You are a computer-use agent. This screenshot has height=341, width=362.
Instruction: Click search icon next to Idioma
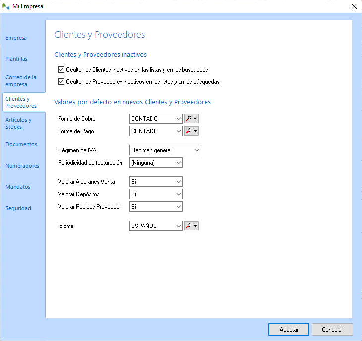coord(189,226)
